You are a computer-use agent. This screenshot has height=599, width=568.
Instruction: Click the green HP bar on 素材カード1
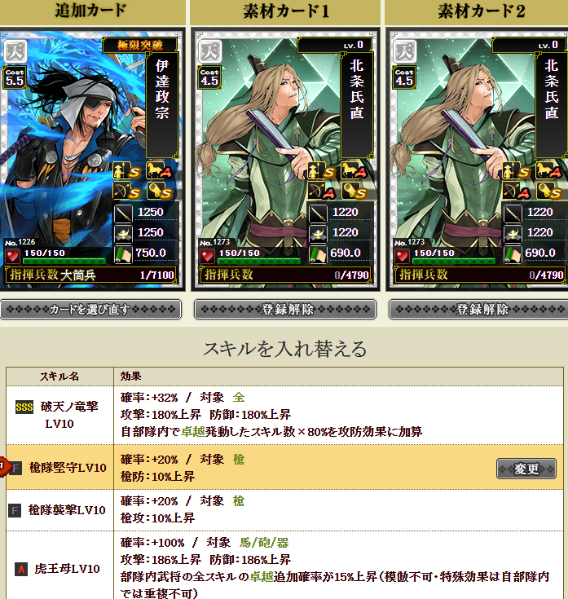259,261
